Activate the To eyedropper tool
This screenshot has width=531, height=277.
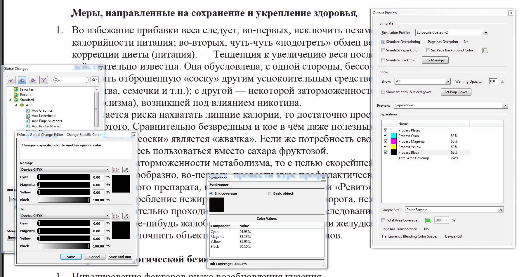(x=126, y=216)
